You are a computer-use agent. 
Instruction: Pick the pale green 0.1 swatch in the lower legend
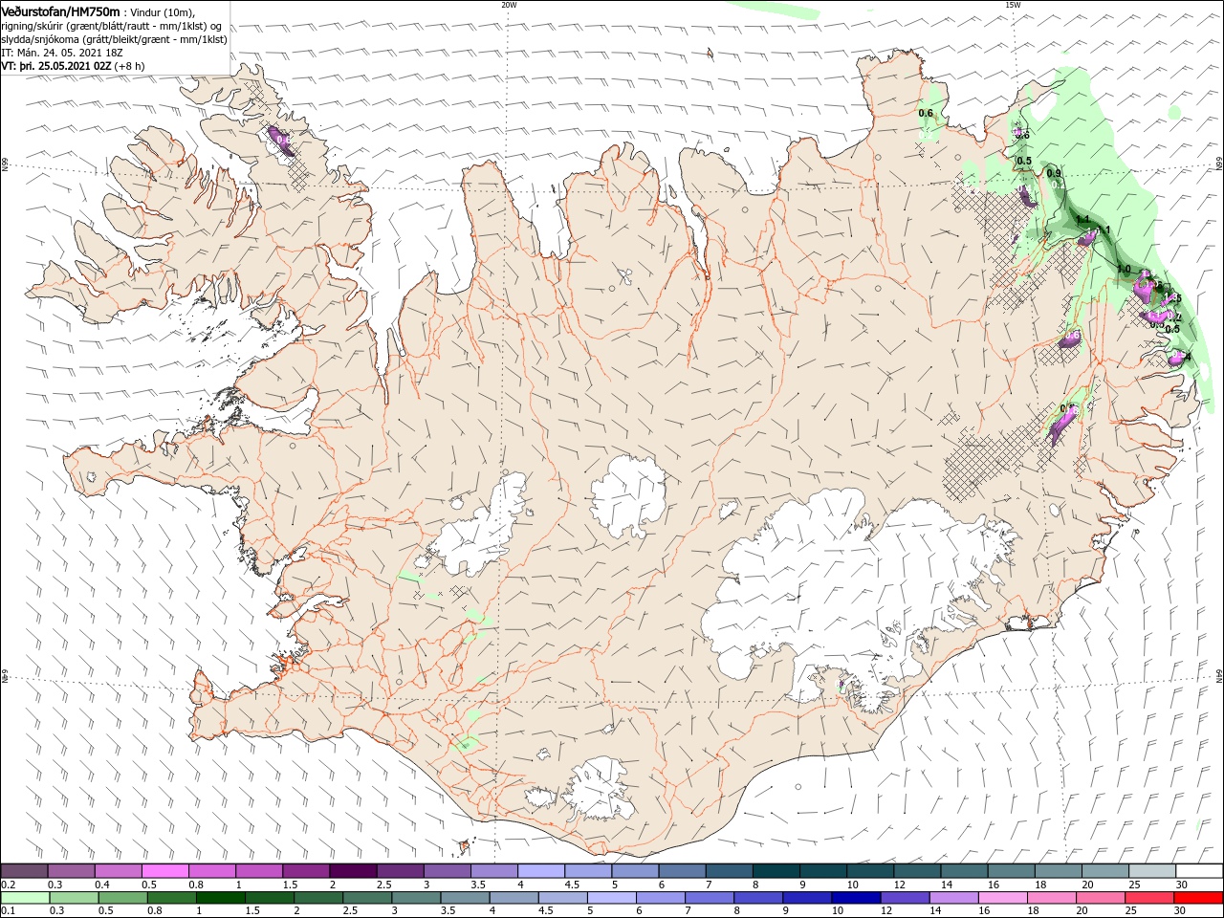pyautogui.click(x=25, y=898)
